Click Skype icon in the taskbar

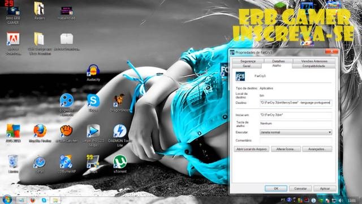tap(44, 200)
